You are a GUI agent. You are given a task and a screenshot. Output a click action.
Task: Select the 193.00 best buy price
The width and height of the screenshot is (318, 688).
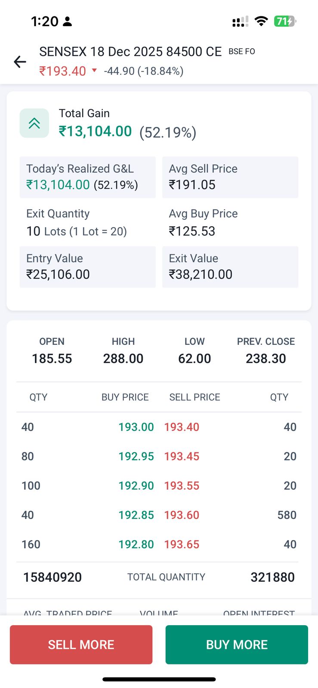[x=136, y=427]
